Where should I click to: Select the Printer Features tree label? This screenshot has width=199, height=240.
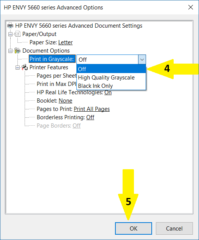coord(49,67)
